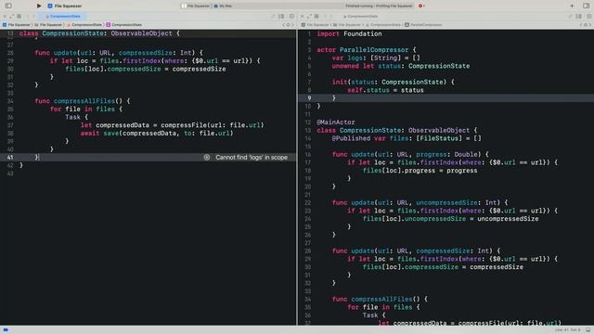
Task: Add an editor on the right of the left pane
Action: click(x=291, y=17)
